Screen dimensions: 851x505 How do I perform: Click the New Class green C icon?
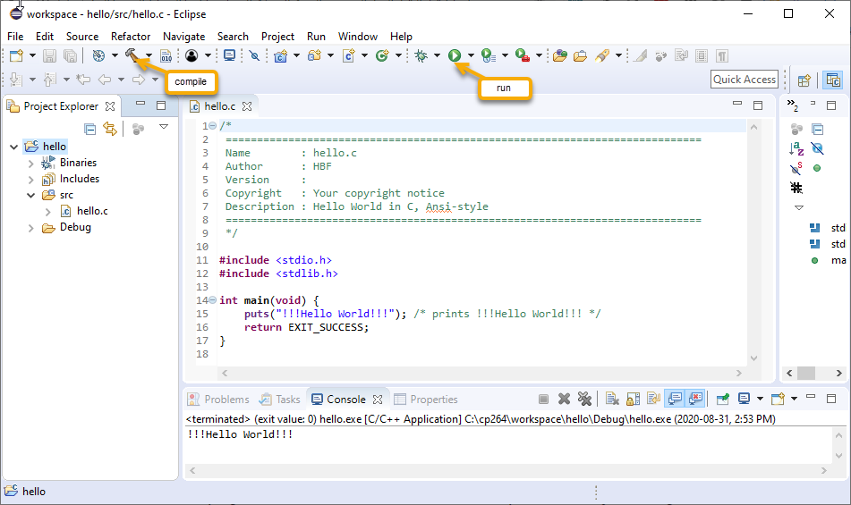point(383,55)
